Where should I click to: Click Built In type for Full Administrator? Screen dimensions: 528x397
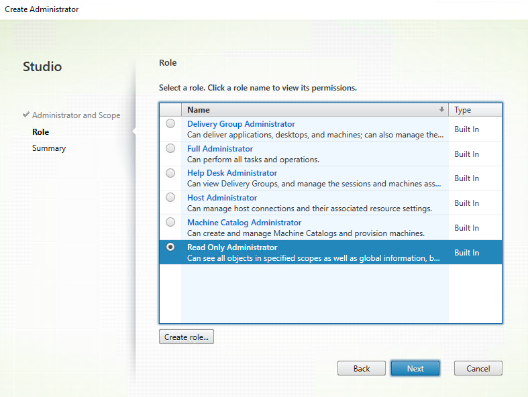(466, 154)
